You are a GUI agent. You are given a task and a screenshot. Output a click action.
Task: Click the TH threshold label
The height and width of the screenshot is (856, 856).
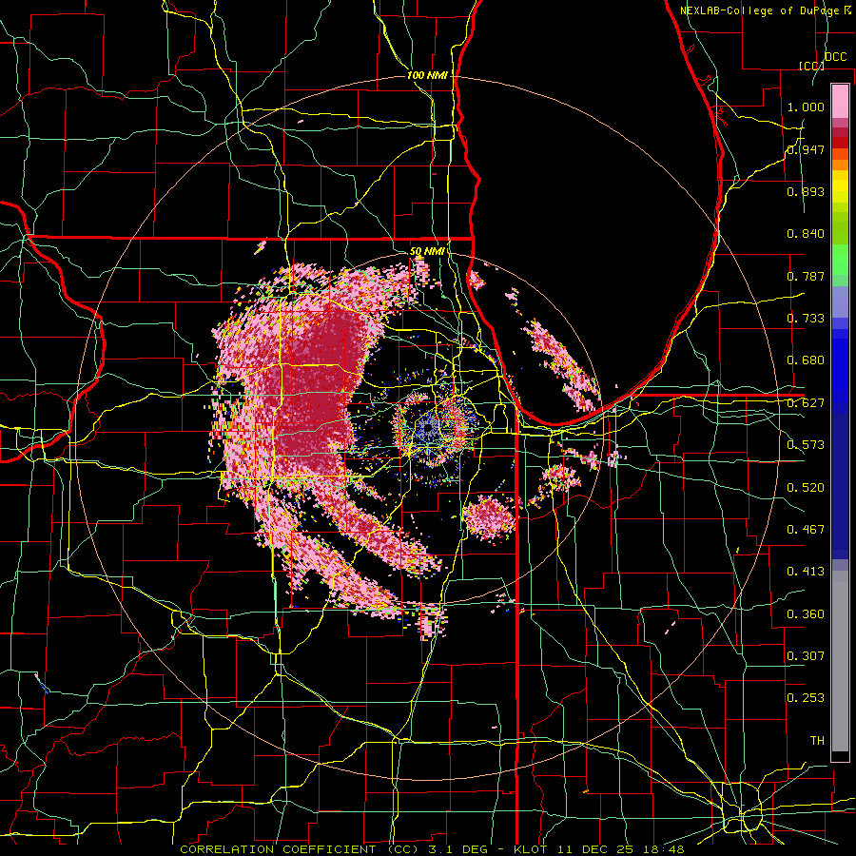[817, 741]
